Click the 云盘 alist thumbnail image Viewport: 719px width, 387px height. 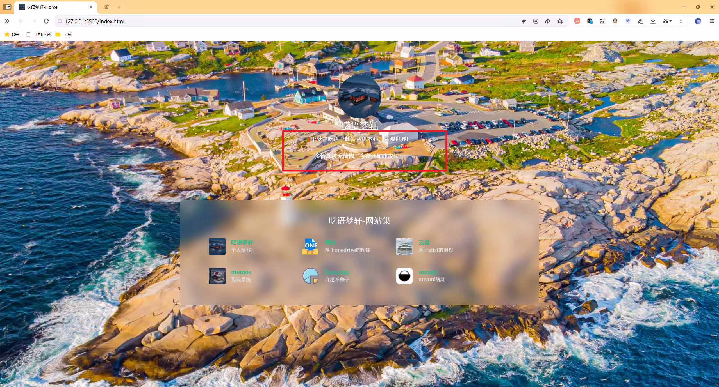coord(404,247)
